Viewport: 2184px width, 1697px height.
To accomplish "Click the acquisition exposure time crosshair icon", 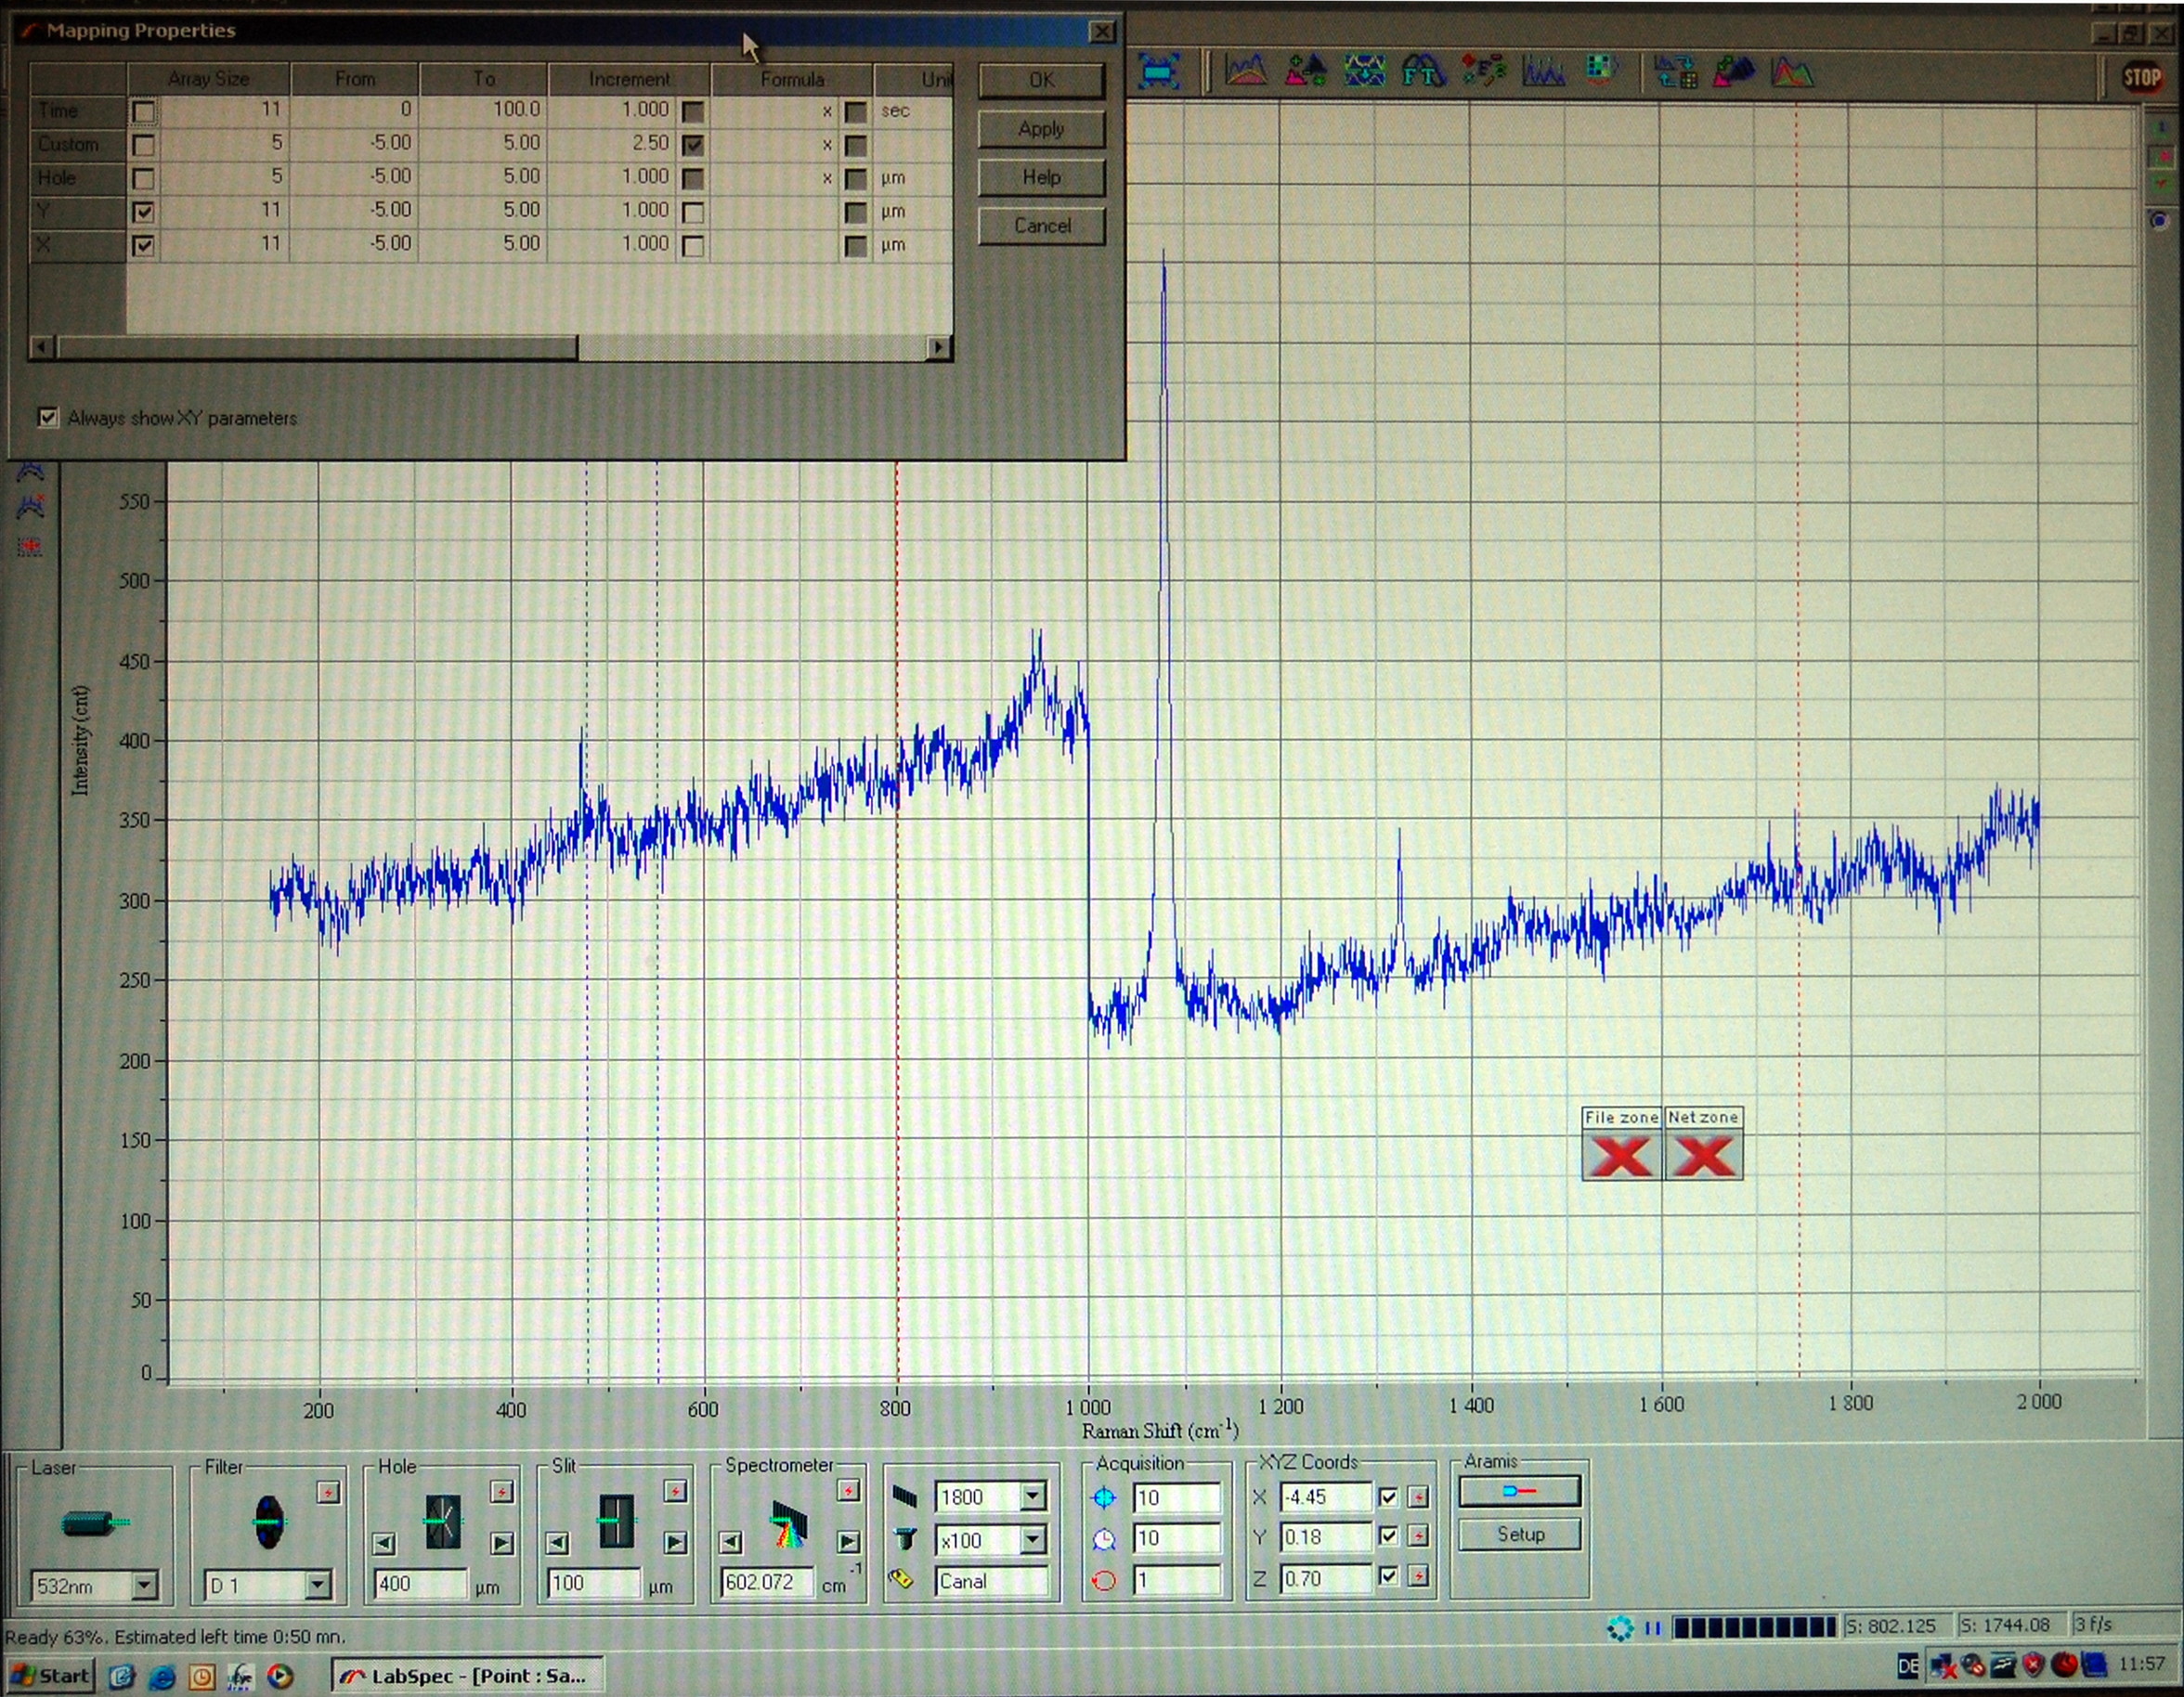I will click(1104, 1498).
